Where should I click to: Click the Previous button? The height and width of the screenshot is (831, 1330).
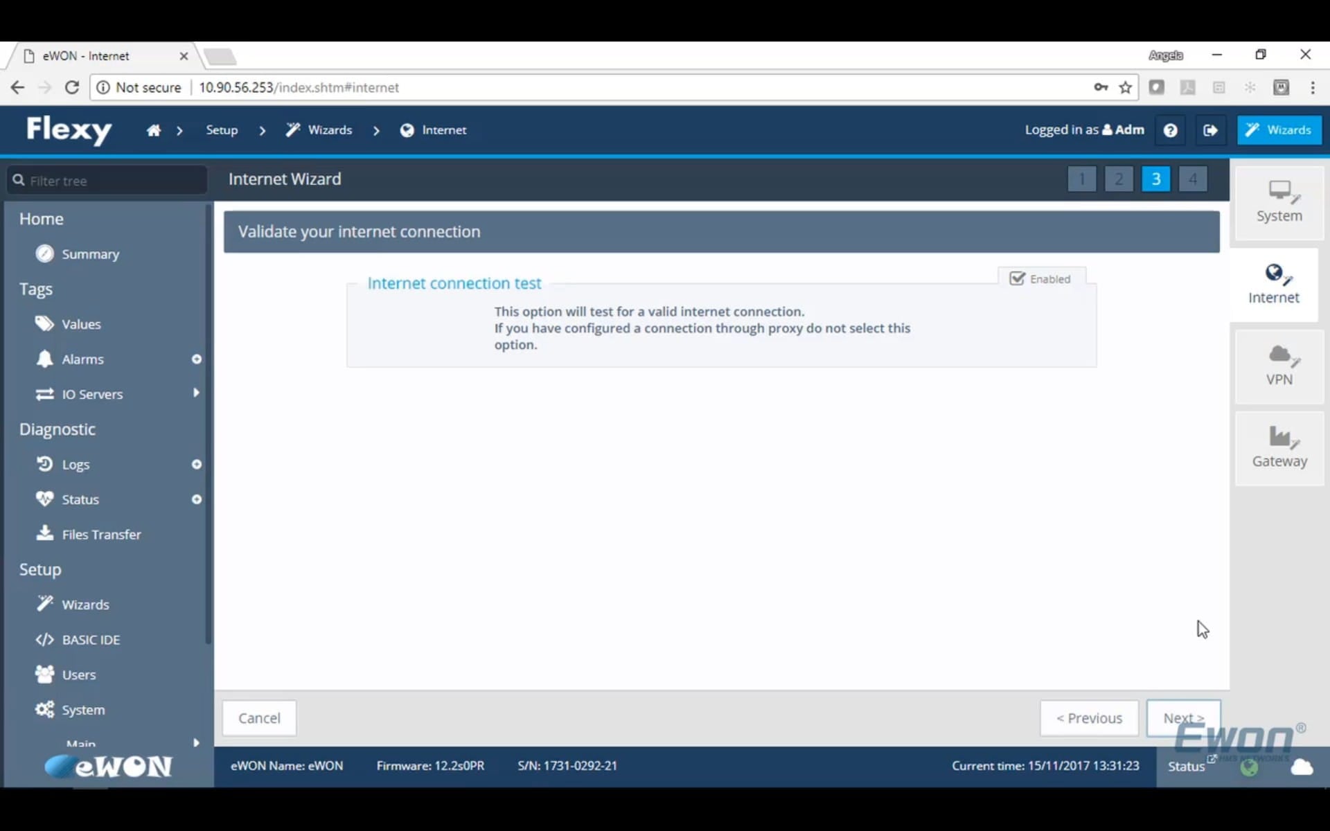(x=1089, y=718)
